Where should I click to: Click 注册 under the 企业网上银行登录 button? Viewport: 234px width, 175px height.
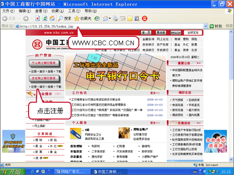point(34,87)
